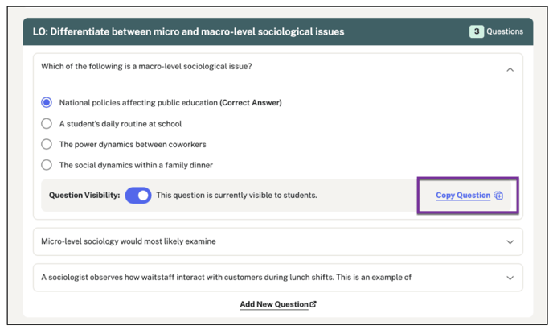Click the "Which of the following" question title
The width and height of the screenshot is (553, 334).
146,66
